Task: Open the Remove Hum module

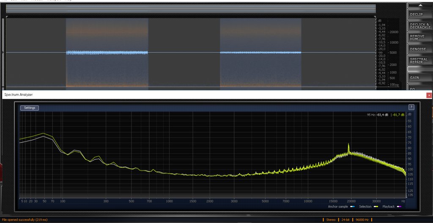Action: tap(419, 38)
